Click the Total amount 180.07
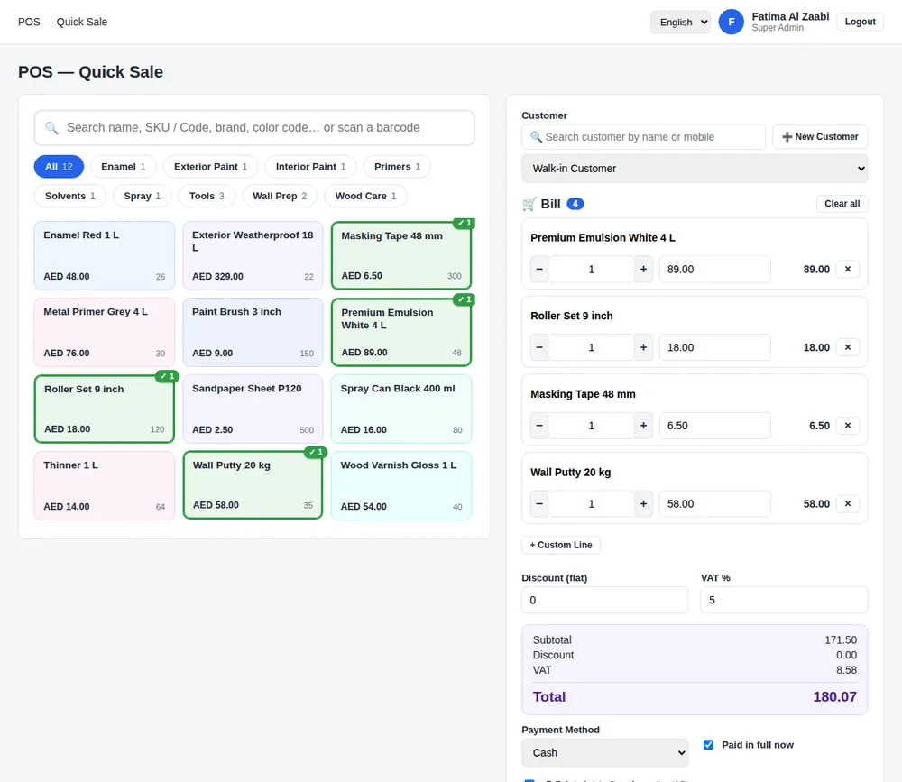Screen dimensions: 902x782 pyautogui.click(x=834, y=697)
